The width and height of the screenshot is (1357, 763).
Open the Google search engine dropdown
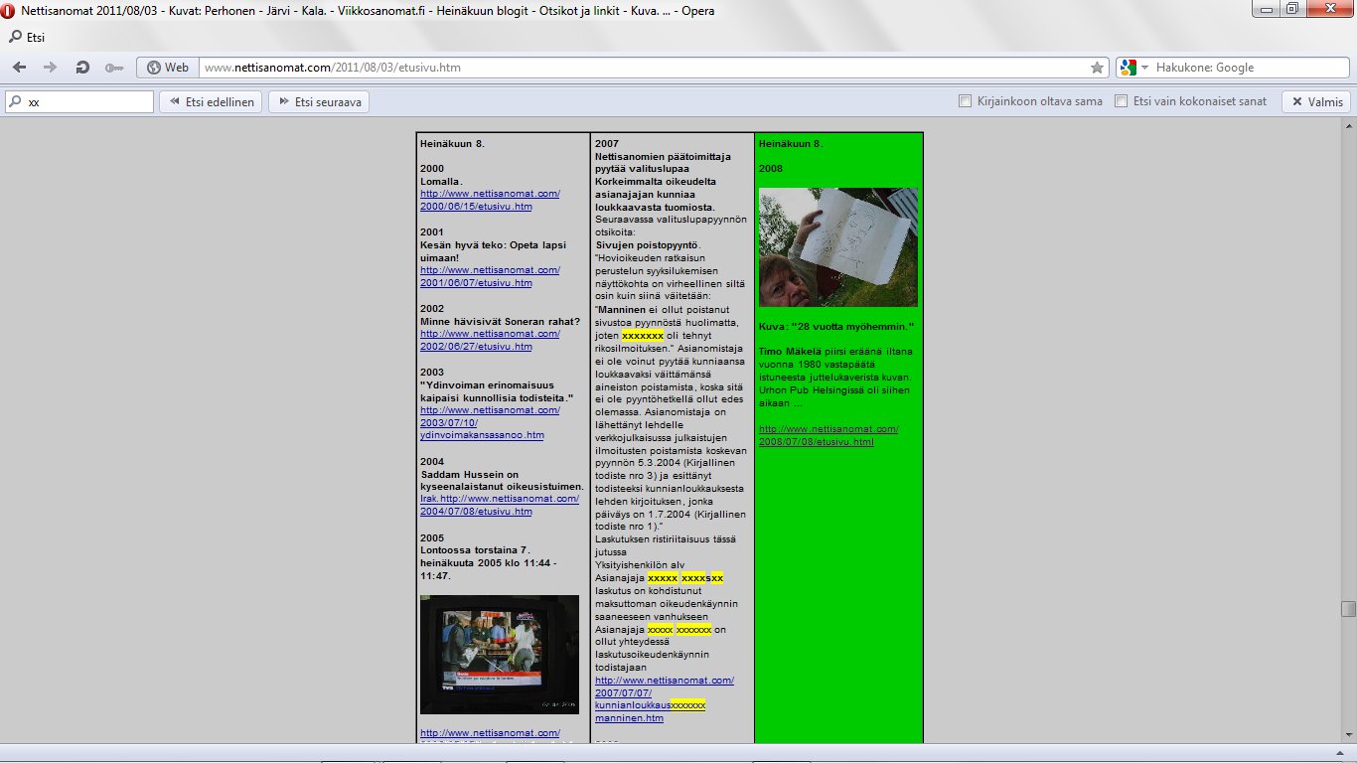click(x=1144, y=68)
